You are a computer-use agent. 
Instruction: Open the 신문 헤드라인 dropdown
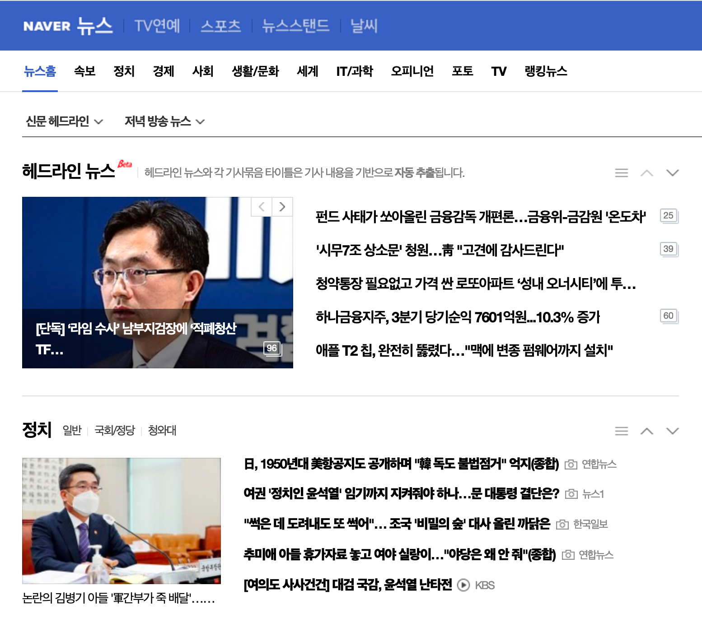[64, 121]
